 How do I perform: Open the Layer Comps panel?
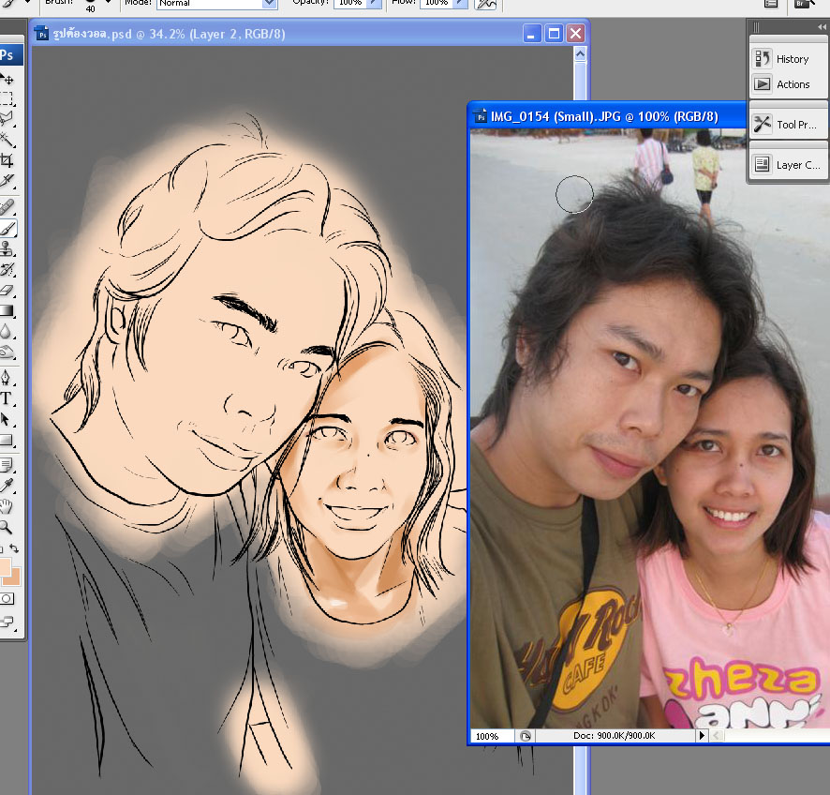pyautogui.click(x=788, y=164)
